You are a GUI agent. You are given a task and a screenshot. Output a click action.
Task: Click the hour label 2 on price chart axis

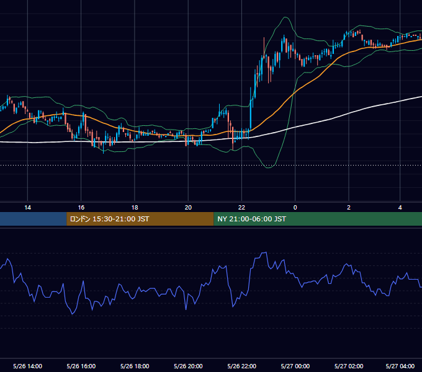(x=349, y=208)
